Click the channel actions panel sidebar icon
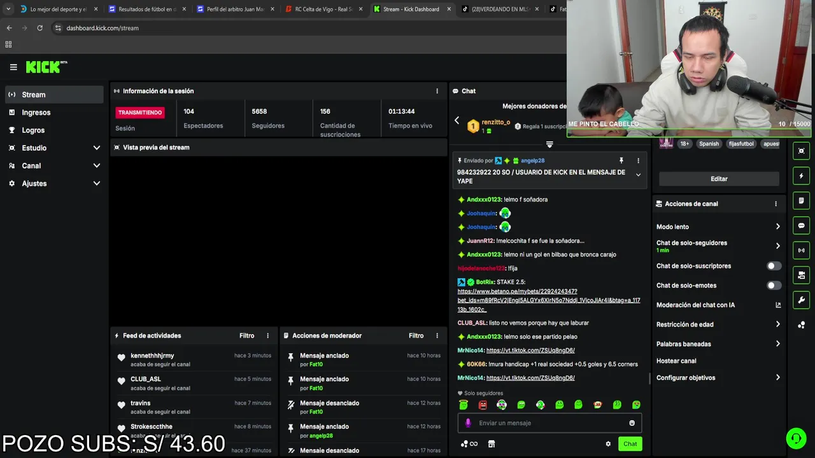The image size is (815, 458). (801, 275)
